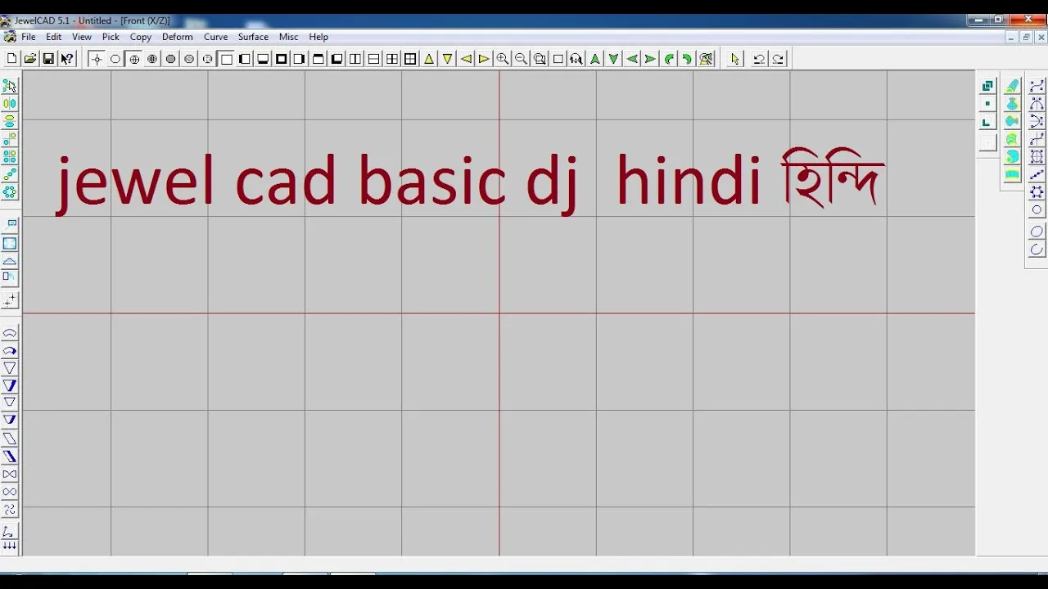The image size is (1048, 589).
Task: Click the downward arrows icon at bottom left
Action: [10, 546]
